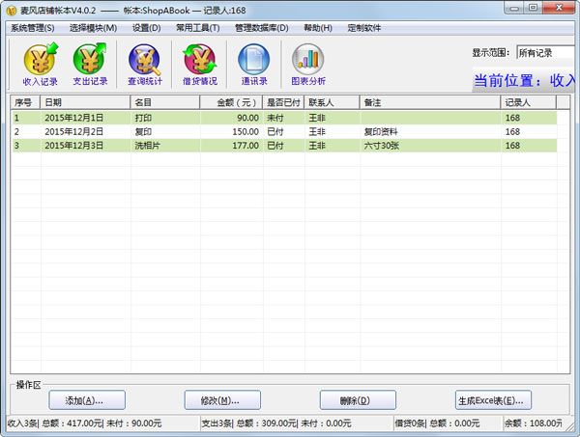Open the 通讯录 address book icon
The height and width of the screenshot is (437, 580).
pos(254,65)
